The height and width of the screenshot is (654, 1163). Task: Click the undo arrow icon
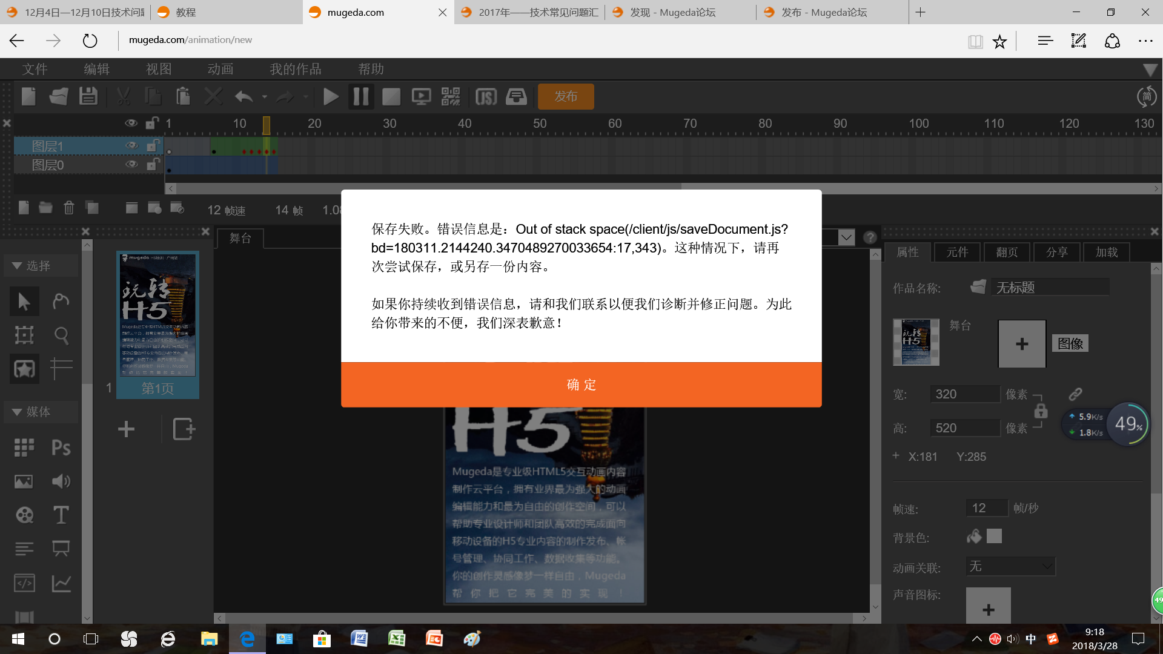pos(244,96)
